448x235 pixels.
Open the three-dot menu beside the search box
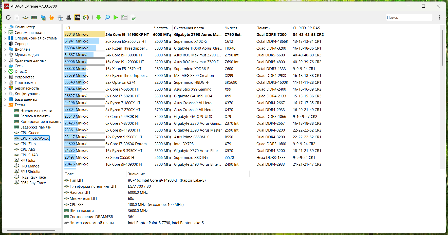point(439,17)
